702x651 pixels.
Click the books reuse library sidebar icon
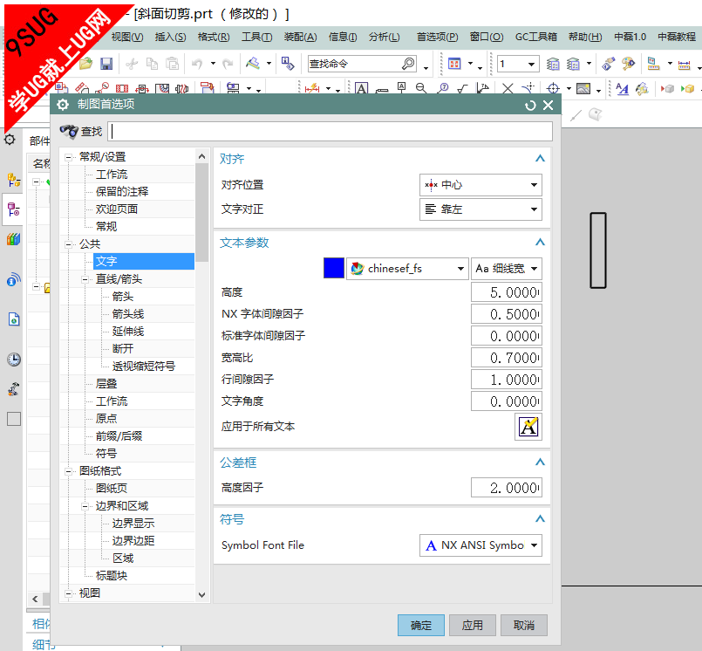click(x=13, y=239)
